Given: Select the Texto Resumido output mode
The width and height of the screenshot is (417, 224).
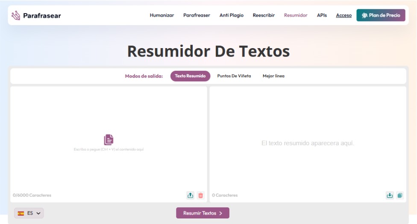Looking at the screenshot, I should (190, 76).
